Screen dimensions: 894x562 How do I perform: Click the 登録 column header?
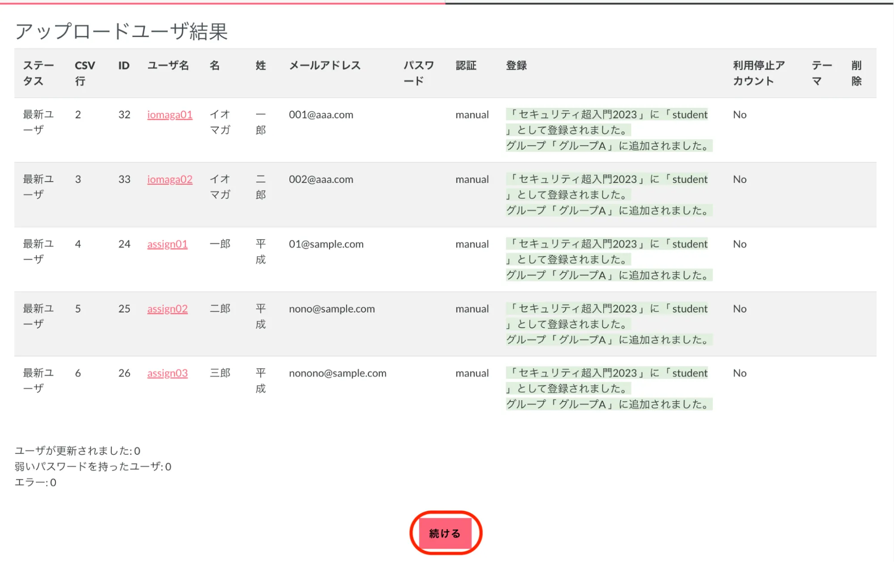tap(516, 66)
